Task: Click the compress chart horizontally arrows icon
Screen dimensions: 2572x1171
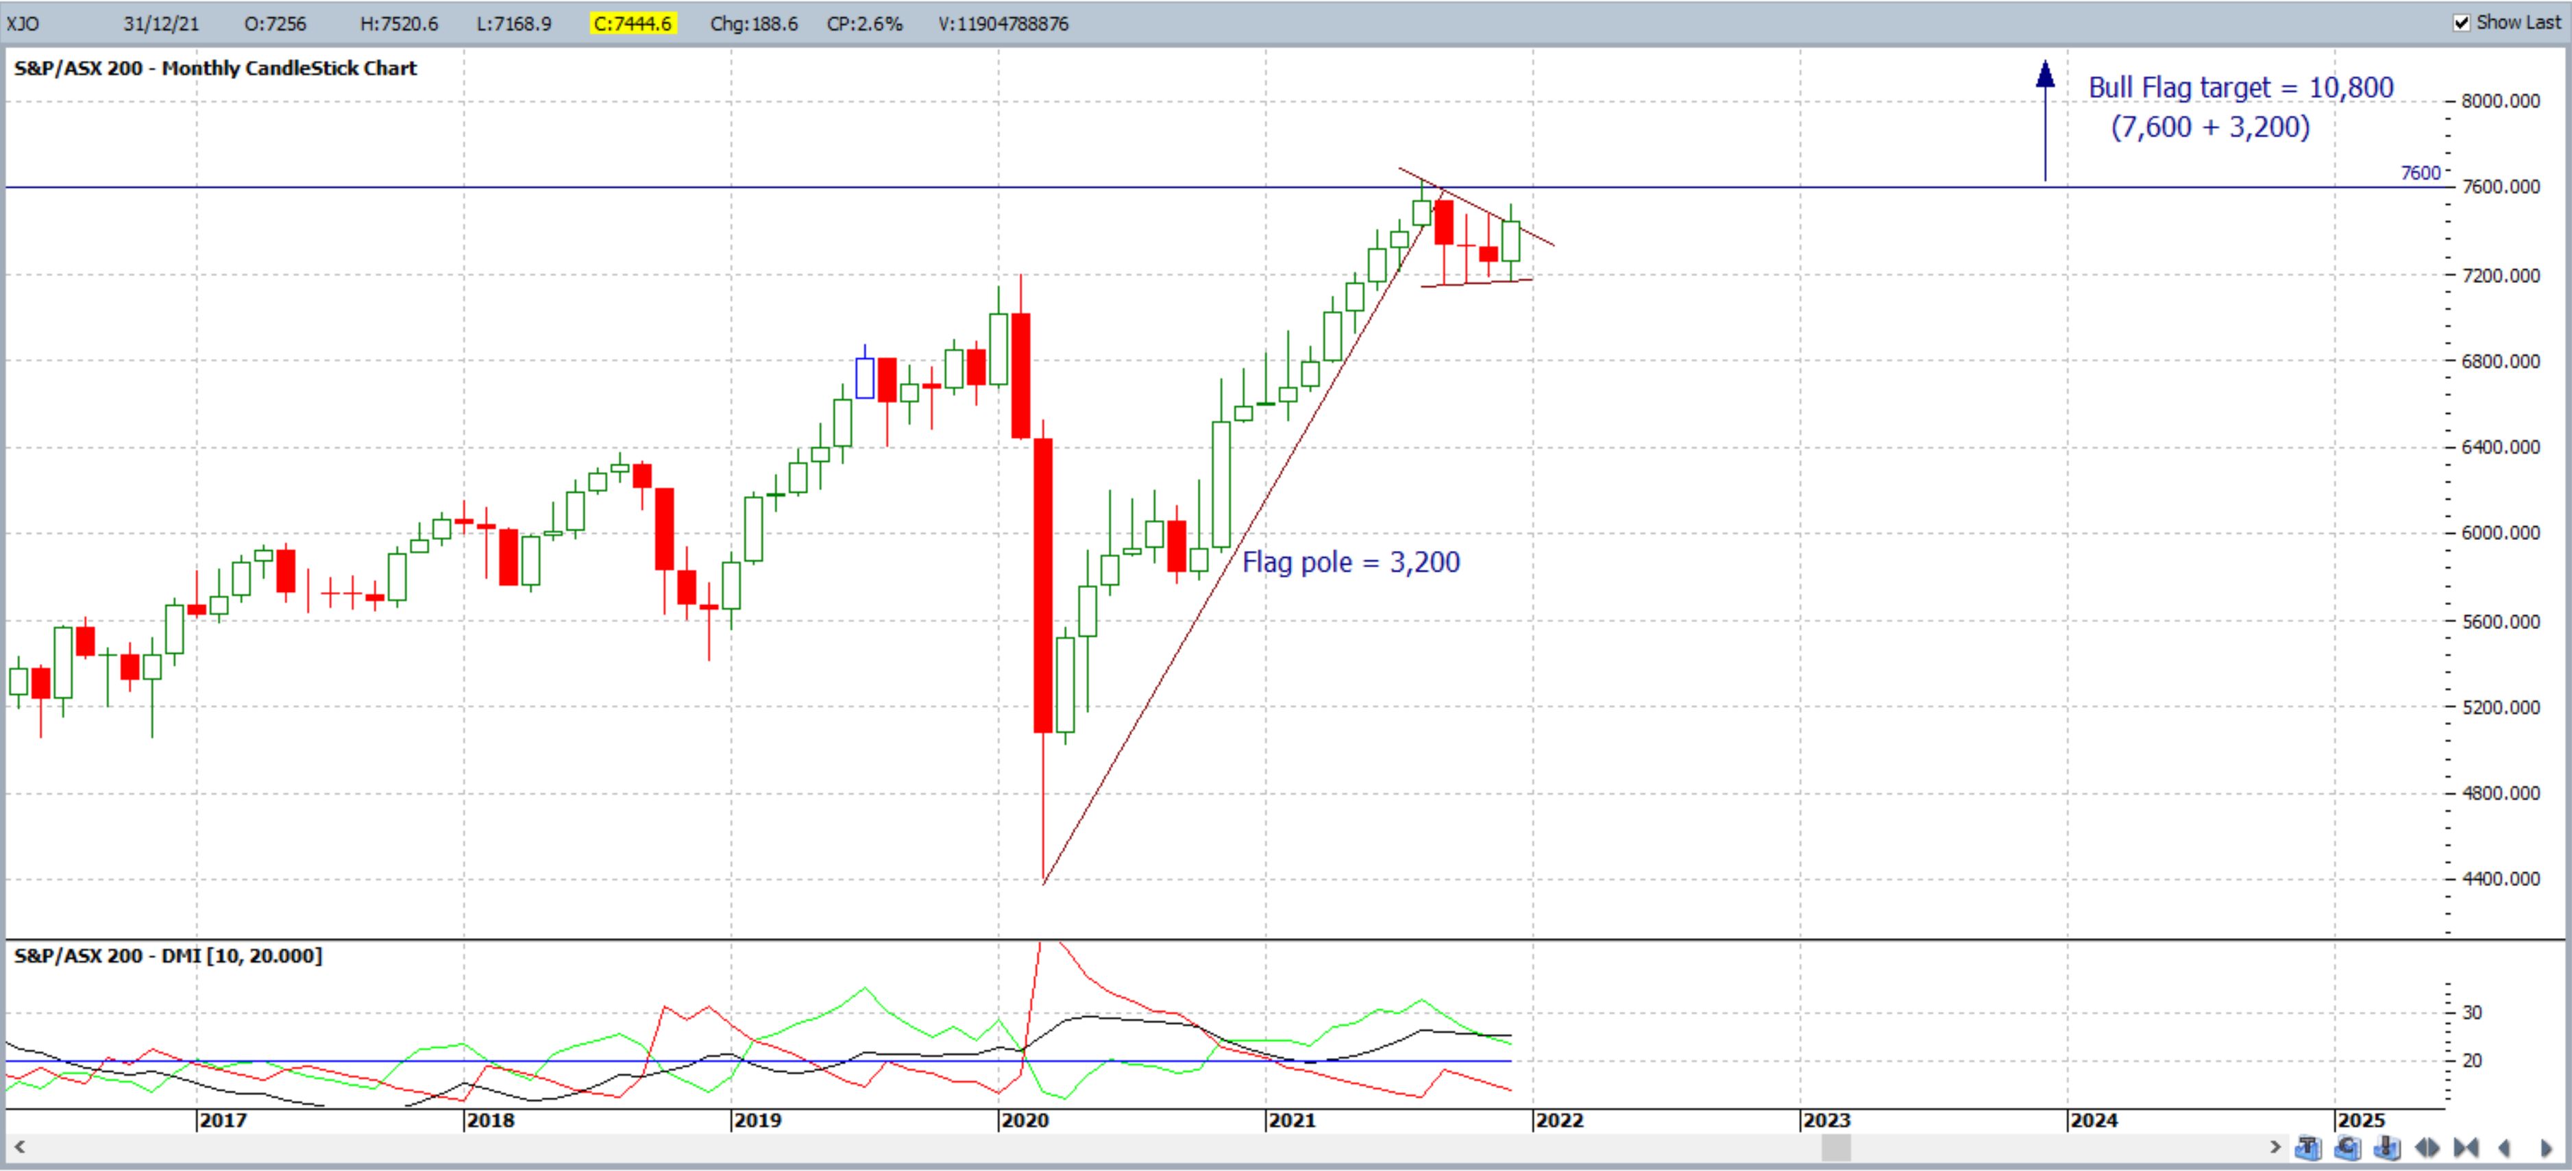Action: 2467,1148
